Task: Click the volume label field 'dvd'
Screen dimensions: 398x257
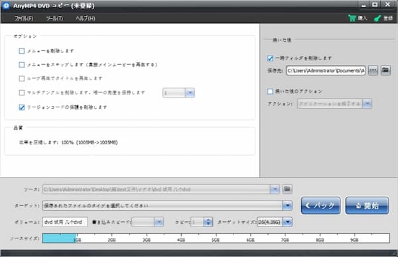Action: [65, 222]
